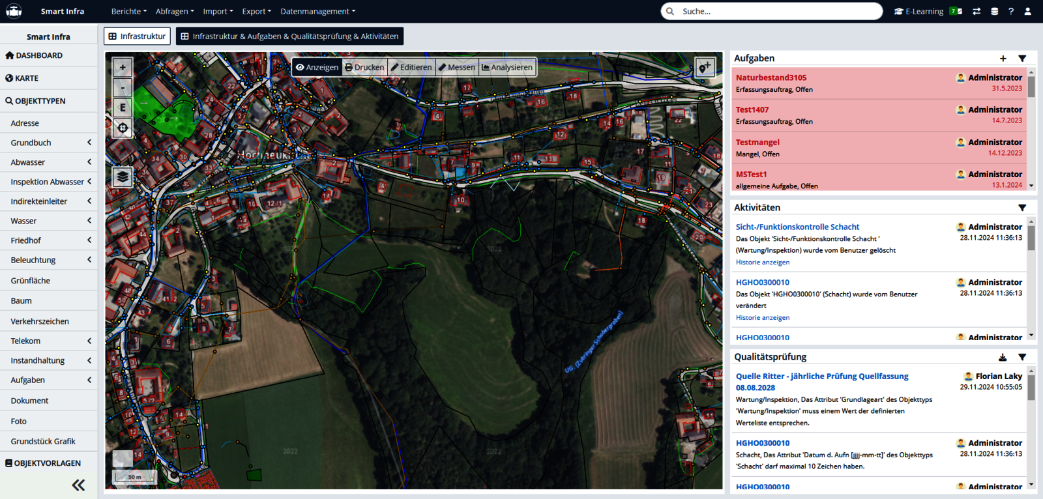Zoom in on the map

pyautogui.click(x=123, y=67)
